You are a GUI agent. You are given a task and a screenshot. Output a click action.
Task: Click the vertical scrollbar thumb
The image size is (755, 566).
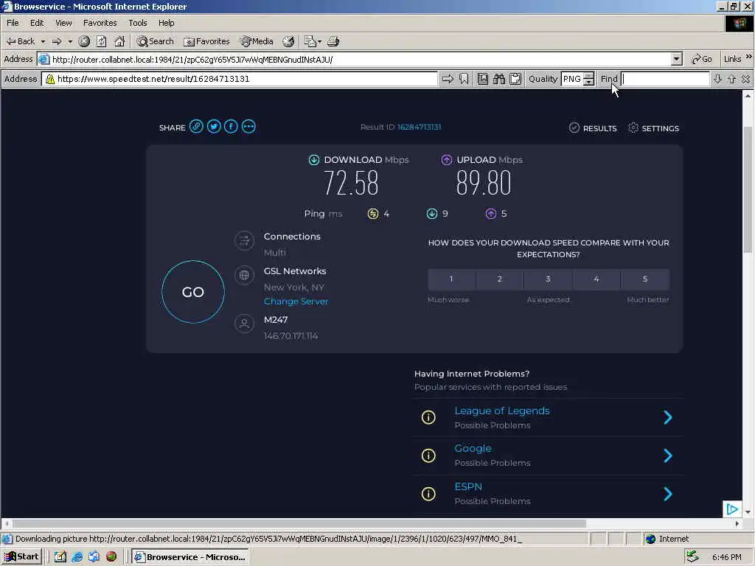[x=748, y=189]
